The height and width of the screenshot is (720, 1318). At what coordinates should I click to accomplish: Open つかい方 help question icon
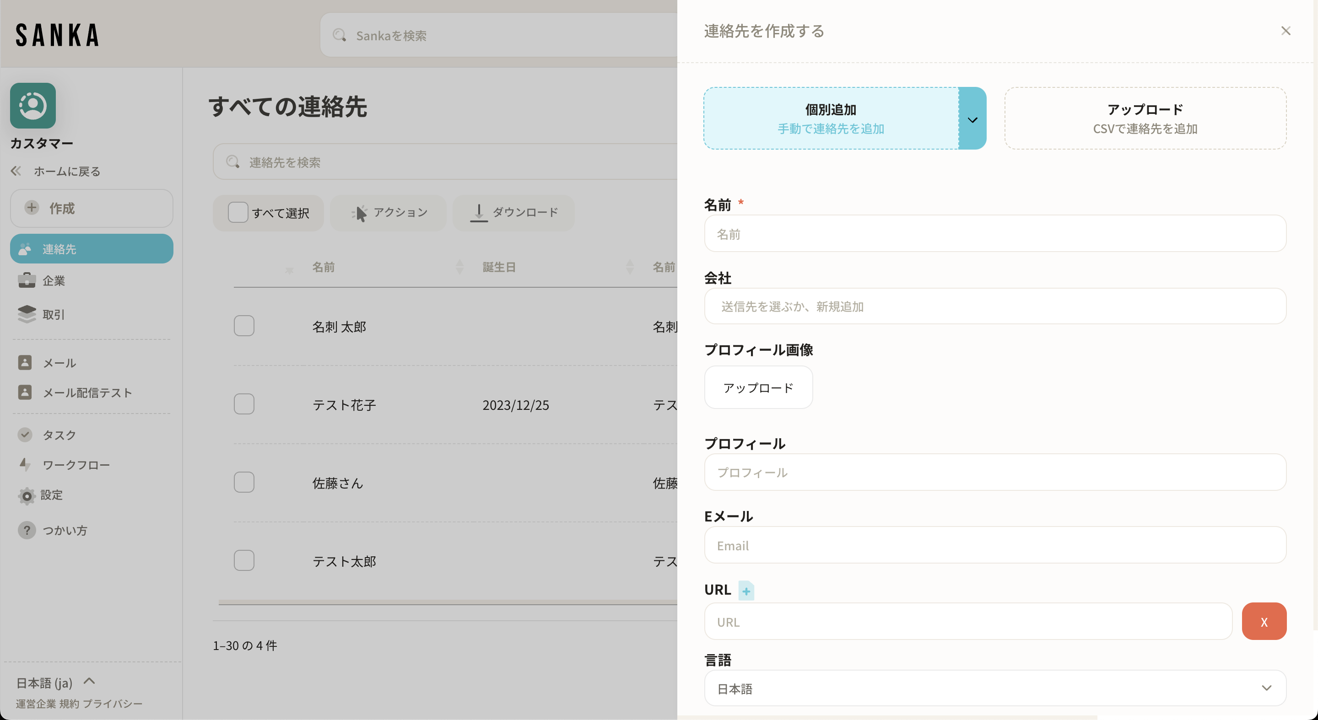pyautogui.click(x=27, y=530)
